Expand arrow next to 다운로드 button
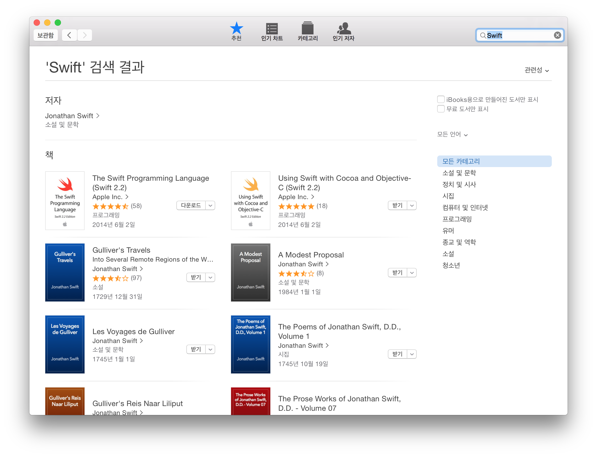This screenshot has width=597, height=457. coord(210,206)
